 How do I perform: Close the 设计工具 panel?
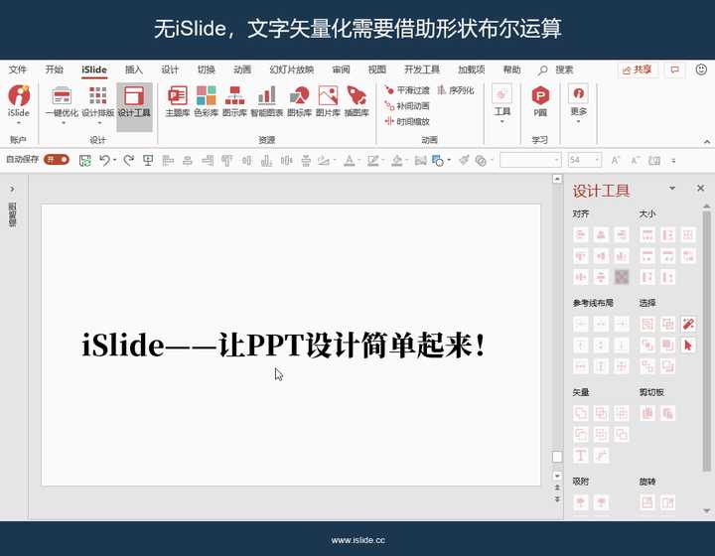[701, 189]
